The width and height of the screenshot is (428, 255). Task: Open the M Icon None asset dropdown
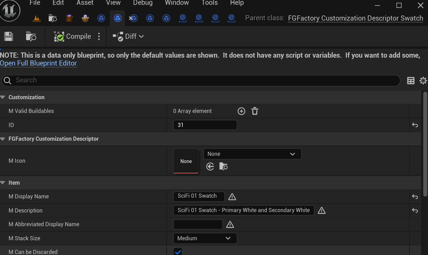[x=252, y=154]
